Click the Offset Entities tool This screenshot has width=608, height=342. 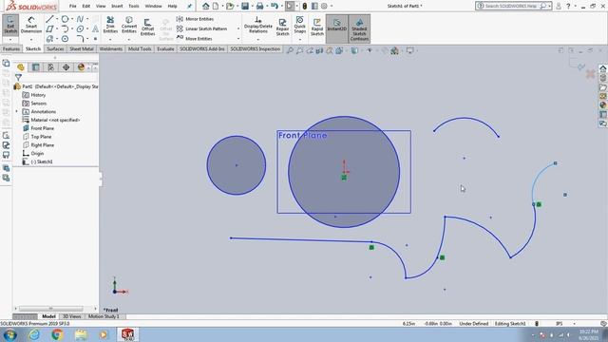[x=147, y=27]
